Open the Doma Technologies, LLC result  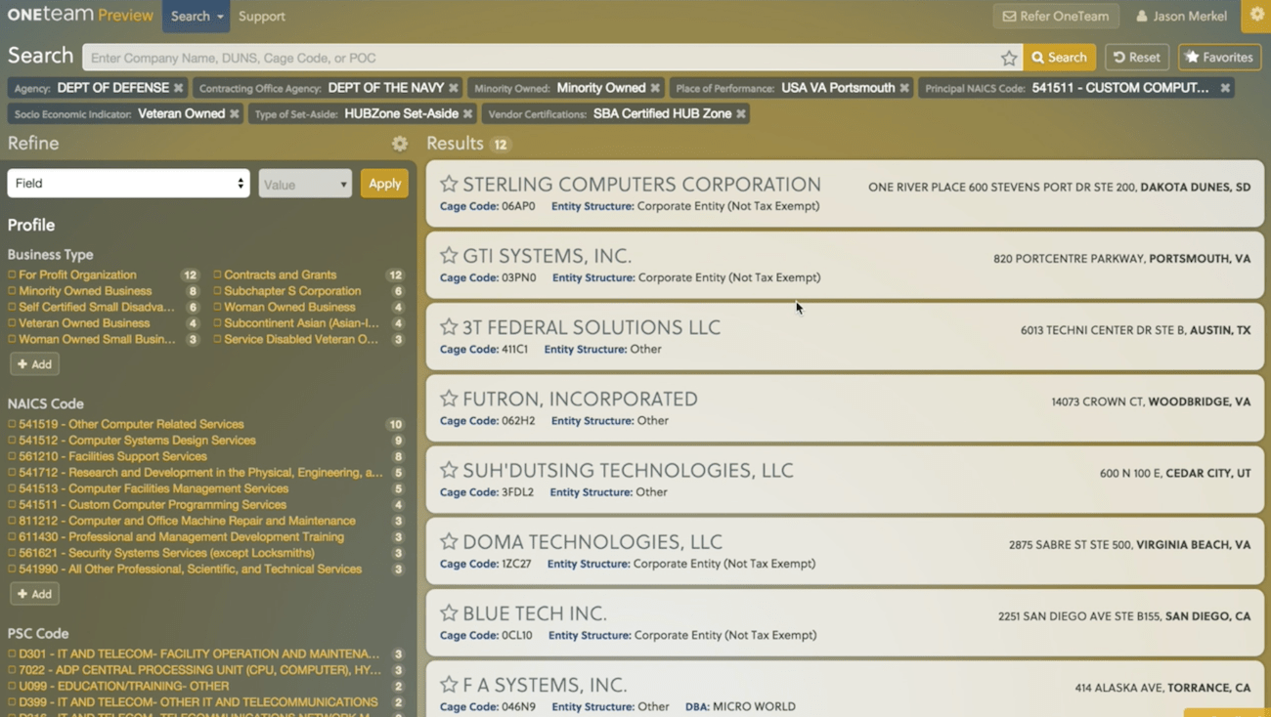(592, 541)
